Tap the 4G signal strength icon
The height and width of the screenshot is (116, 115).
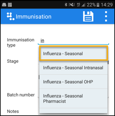81,5
